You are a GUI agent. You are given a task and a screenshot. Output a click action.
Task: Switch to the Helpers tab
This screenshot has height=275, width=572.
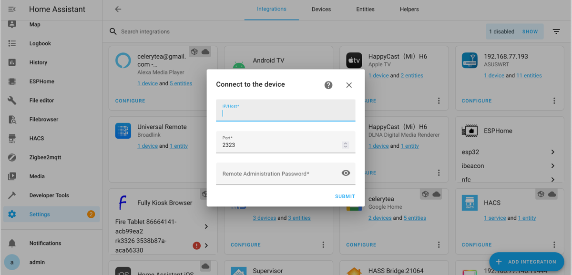pyautogui.click(x=409, y=9)
